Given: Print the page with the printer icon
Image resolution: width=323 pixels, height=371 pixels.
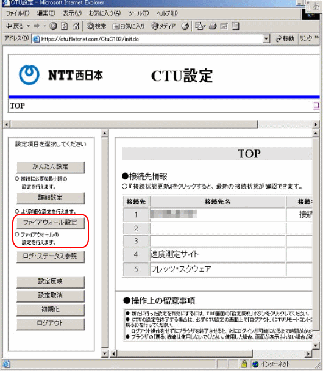Looking at the screenshot, I should tap(213, 26).
